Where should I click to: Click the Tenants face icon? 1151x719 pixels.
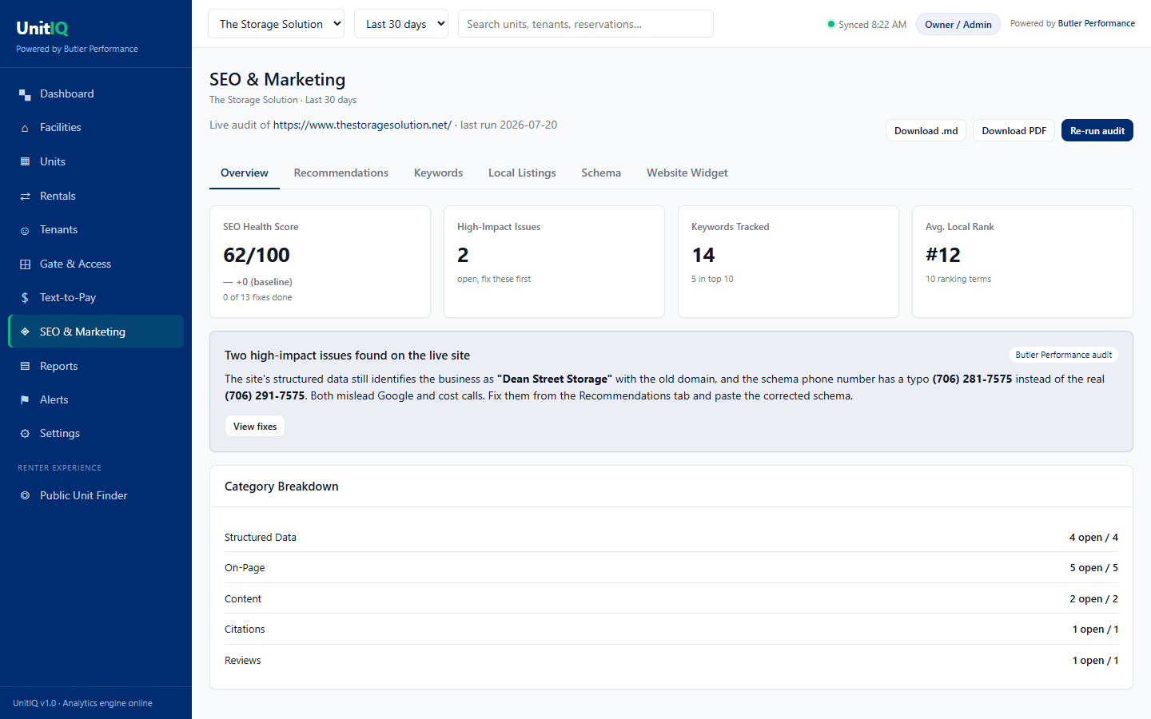25,230
